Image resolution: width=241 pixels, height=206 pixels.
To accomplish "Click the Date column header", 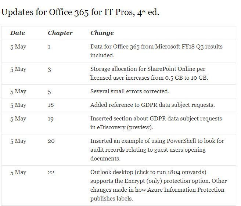I will [18, 33].
